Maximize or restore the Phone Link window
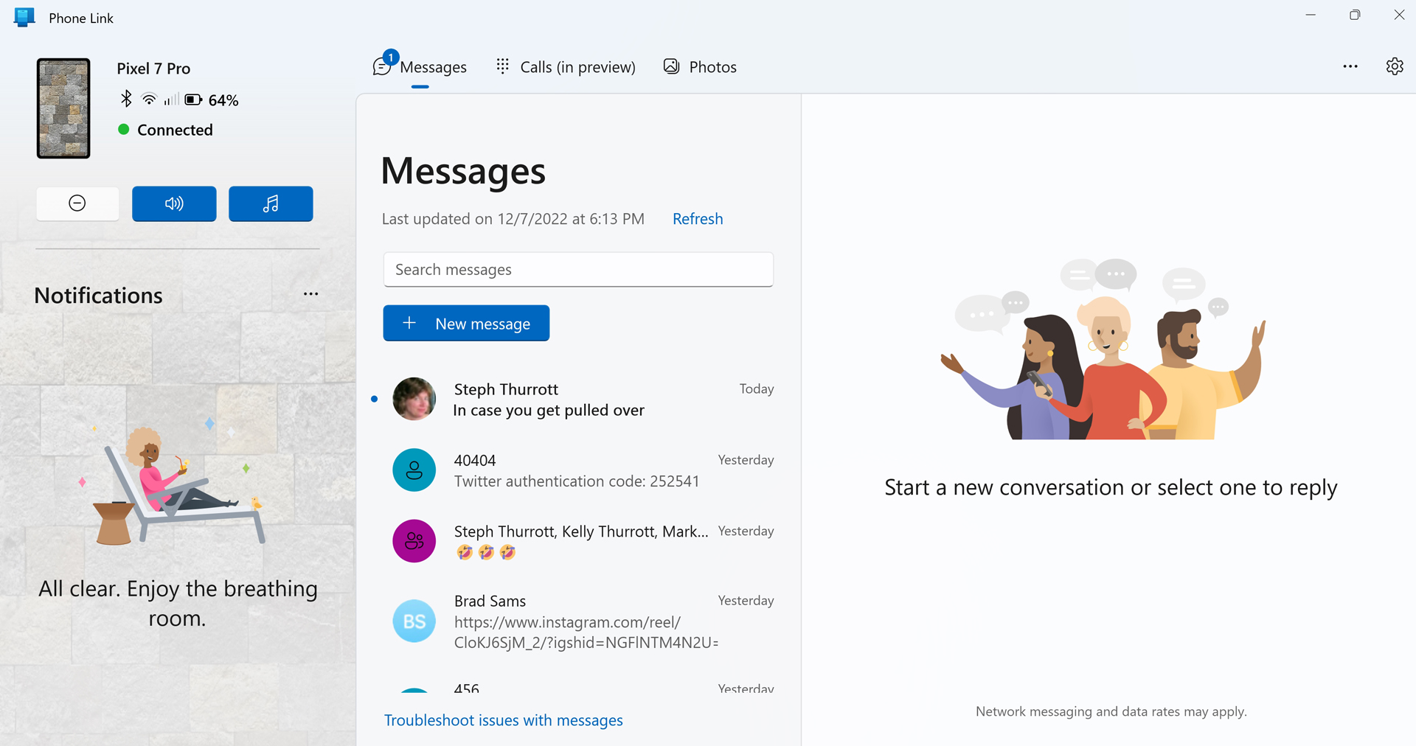 (x=1355, y=15)
